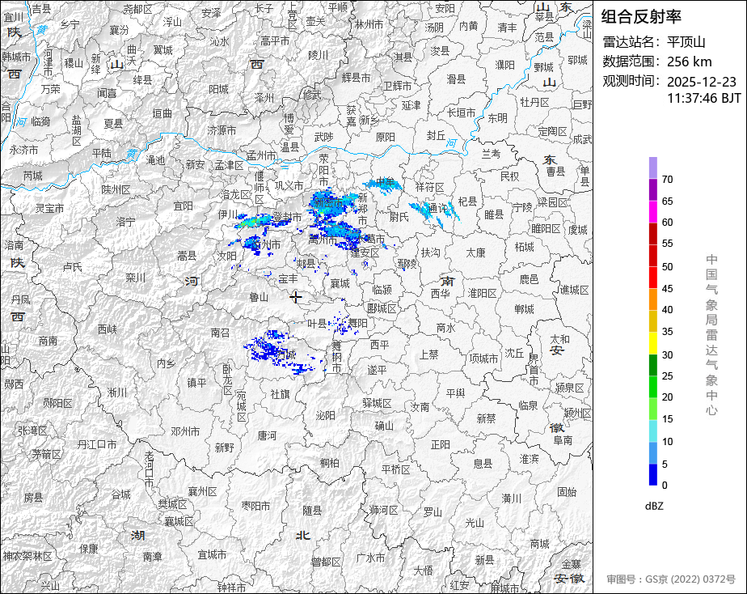Click the 灵宝市 label
This screenshot has width=747, height=594.
click(49, 209)
